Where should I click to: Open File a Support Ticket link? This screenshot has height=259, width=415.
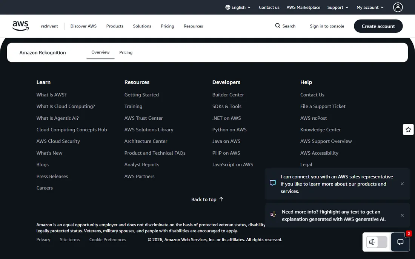coord(323,106)
